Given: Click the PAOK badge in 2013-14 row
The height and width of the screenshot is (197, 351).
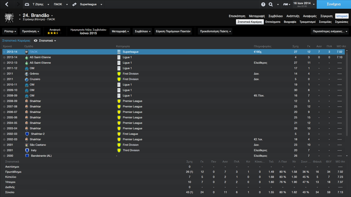Looking at the screenshot, I should click(27, 52).
